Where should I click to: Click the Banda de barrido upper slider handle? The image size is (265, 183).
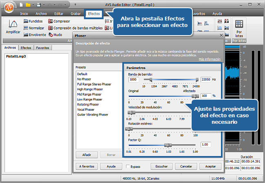(197, 80)
